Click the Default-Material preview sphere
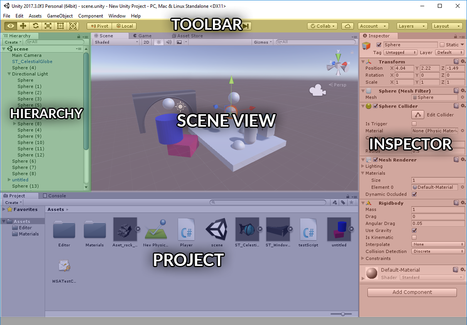Screen dimensions: 467x325 click(372, 273)
